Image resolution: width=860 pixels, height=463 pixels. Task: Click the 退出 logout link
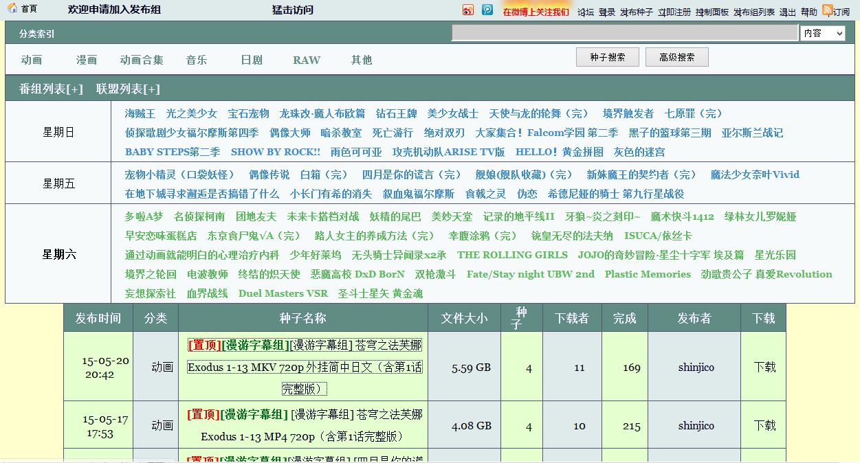pyautogui.click(x=788, y=12)
